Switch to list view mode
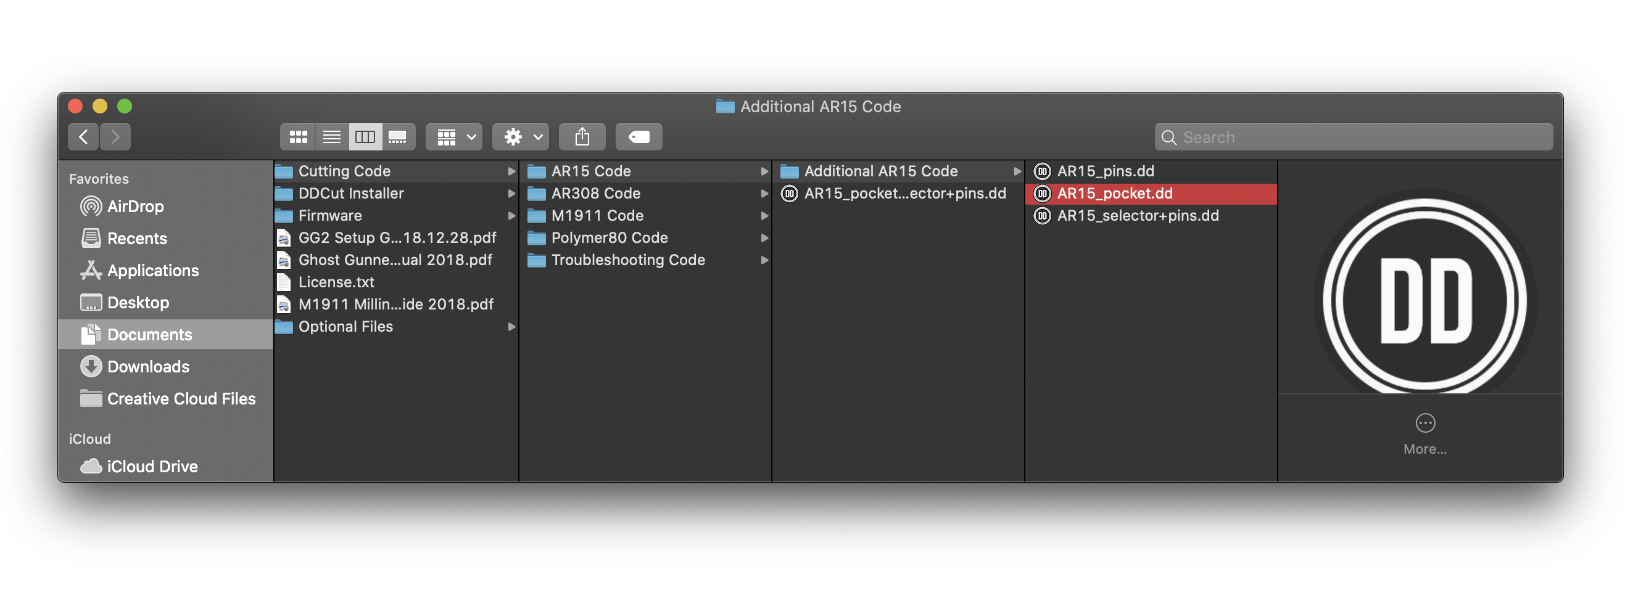Screen dimensions: 1633x590 point(331,137)
